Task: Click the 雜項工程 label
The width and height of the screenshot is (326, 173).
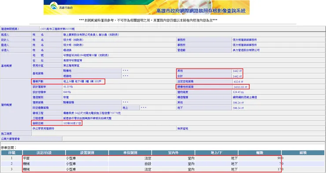Action: 38,113
